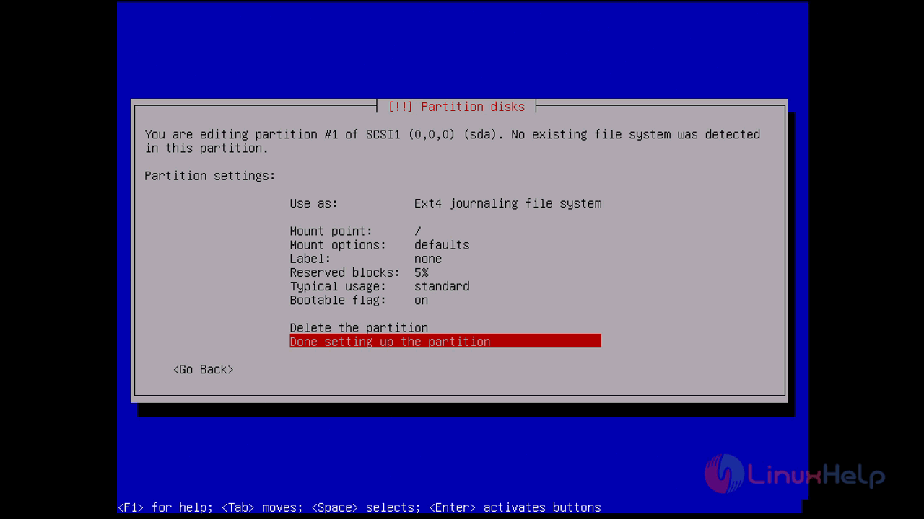Click the 'Partition settings:' heading text

click(210, 176)
